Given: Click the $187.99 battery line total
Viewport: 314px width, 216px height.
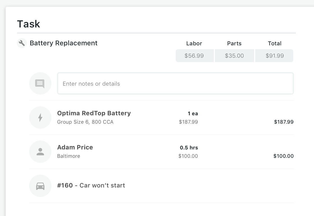Looking at the screenshot, I should pyautogui.click(x=284, y=122).
